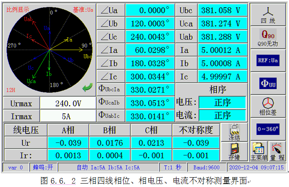Click the T:1 秒 interval status
Image resolution: width=289 pixels, height=187 pixels.
pyautogui.click(x=173, y=167)
